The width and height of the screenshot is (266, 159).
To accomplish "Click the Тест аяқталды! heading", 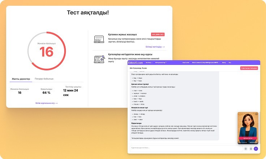I will click(88, 13).
